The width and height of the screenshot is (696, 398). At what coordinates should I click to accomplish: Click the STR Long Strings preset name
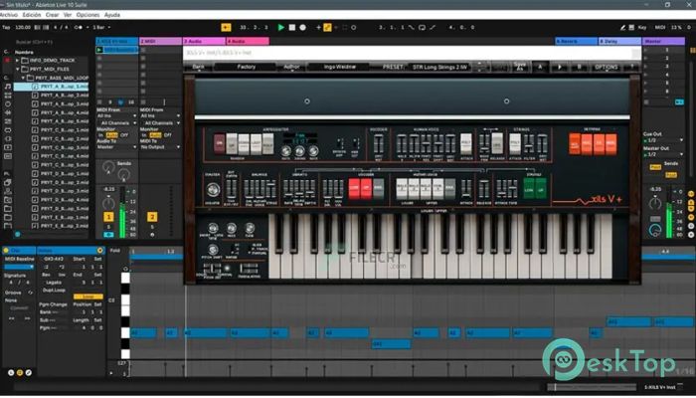[439, 67]
